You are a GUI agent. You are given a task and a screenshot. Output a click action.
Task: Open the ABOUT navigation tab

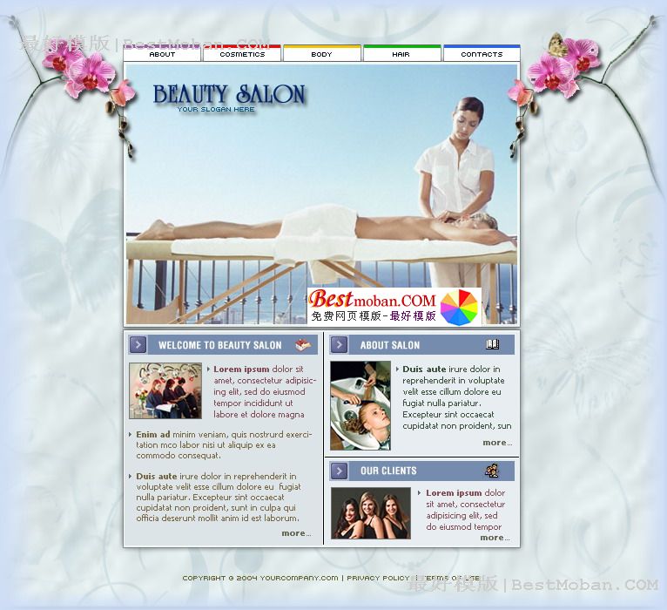pos(162,53)
